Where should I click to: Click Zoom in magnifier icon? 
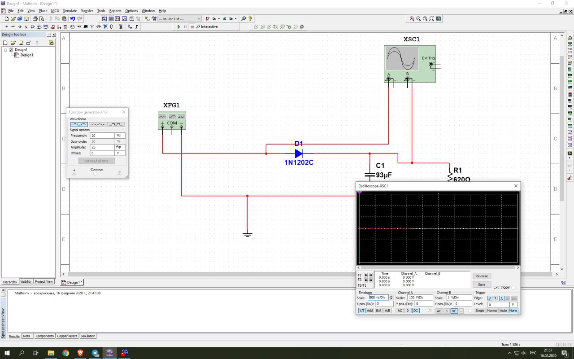[x=412, y=19]
